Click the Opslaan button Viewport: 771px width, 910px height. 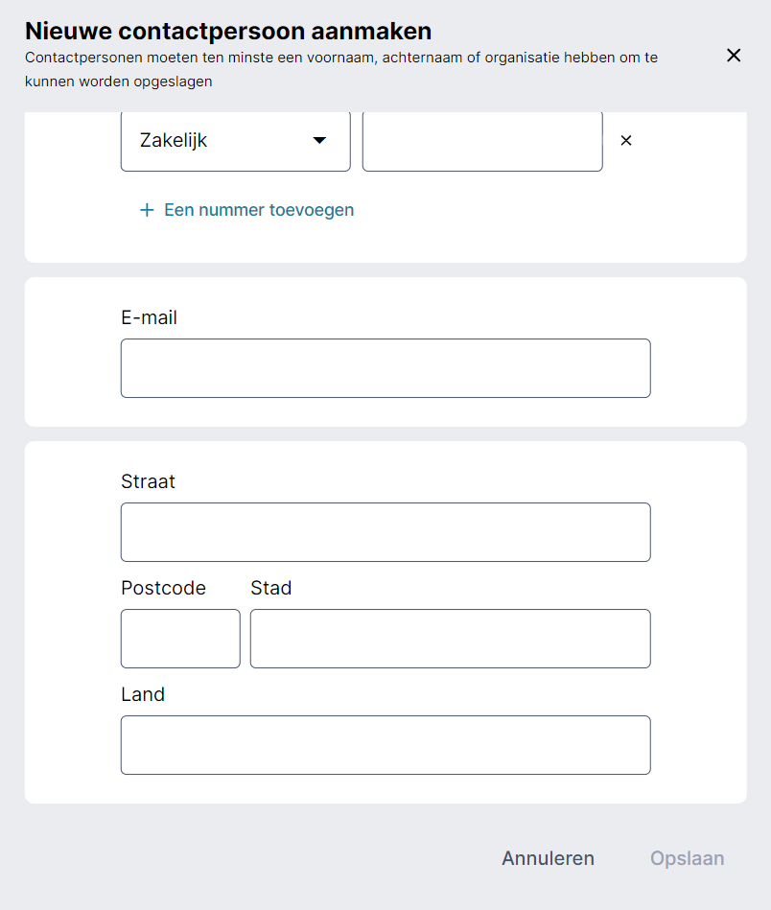tap(687, 858)
